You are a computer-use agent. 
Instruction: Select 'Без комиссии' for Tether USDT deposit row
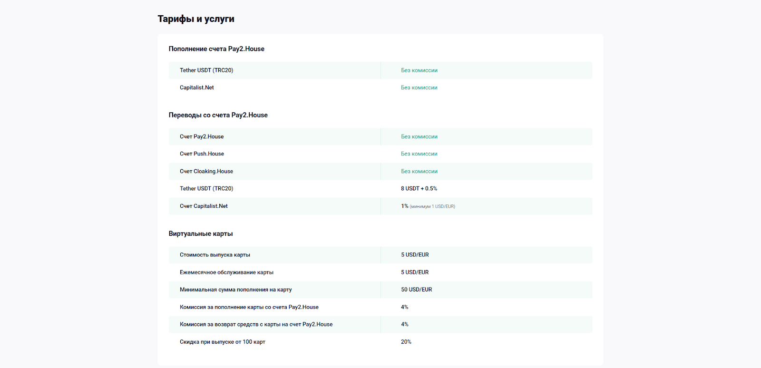pyautogui.click(x=419, y=70)
